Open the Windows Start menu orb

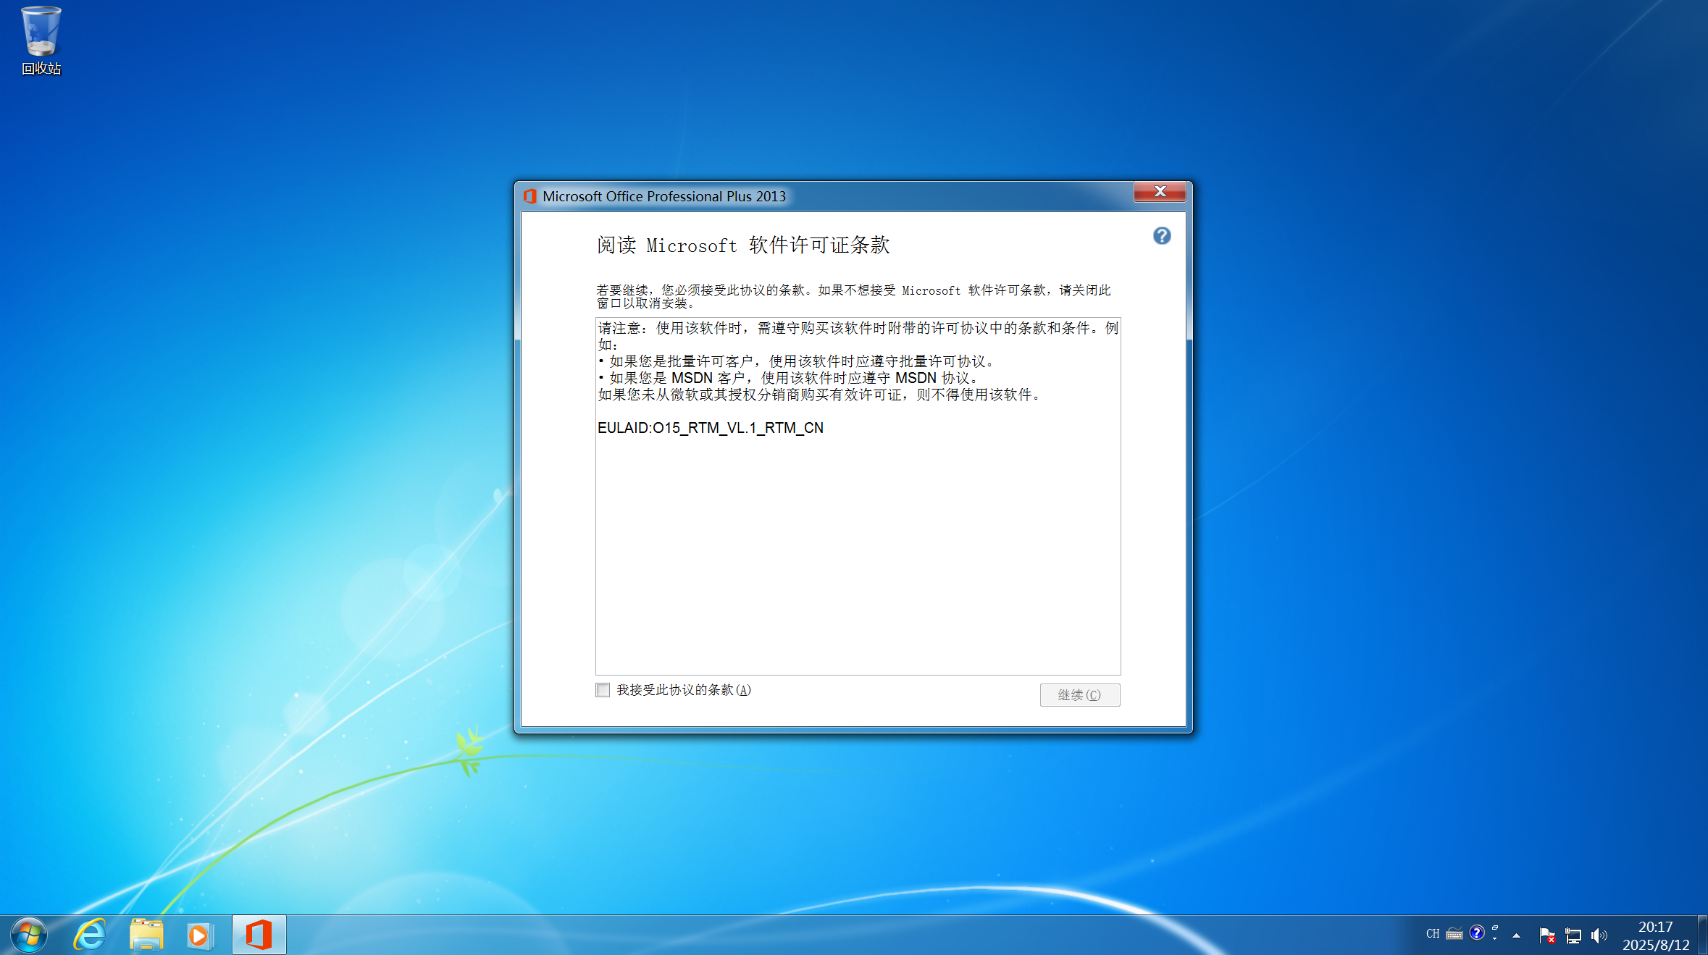coord(29,935)
